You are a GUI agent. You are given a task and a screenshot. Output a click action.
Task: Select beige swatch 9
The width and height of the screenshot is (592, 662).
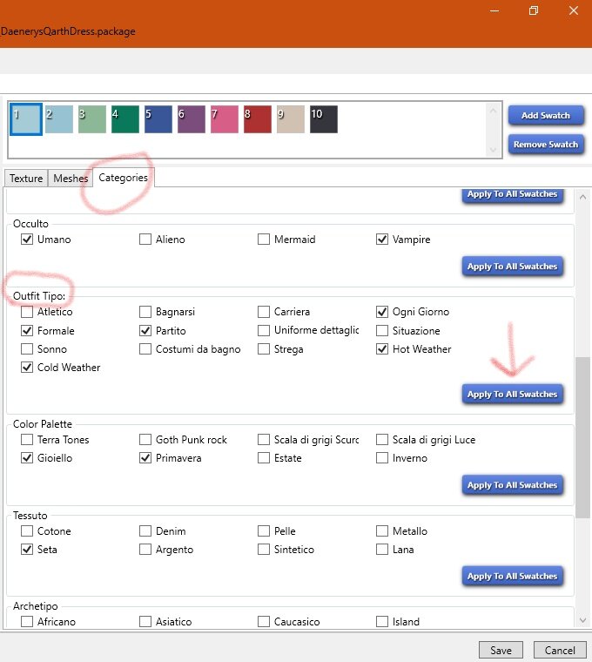tap(290, 119)
